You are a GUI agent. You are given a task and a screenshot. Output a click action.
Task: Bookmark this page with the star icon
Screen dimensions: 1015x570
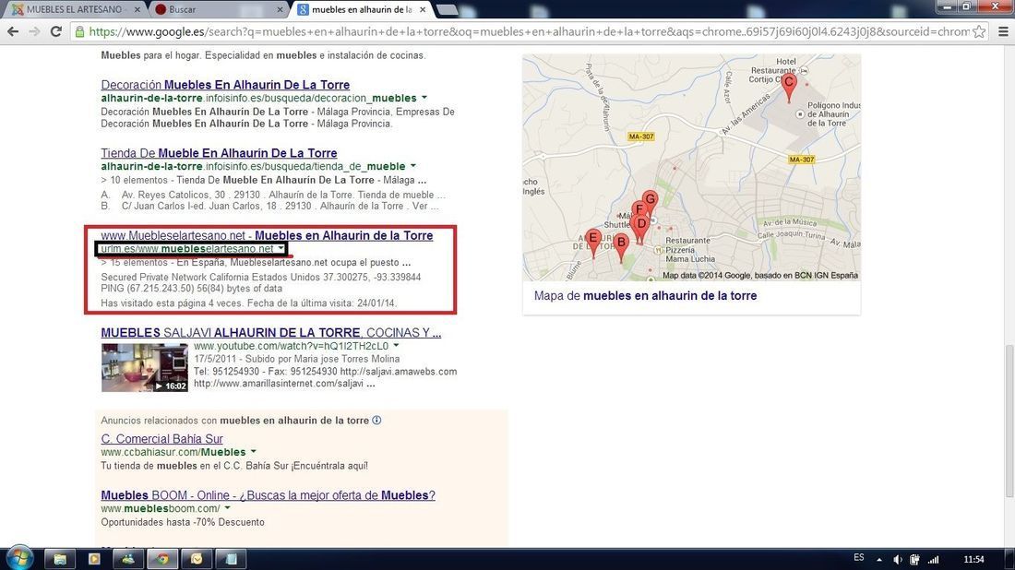click(x=979, y=31)
